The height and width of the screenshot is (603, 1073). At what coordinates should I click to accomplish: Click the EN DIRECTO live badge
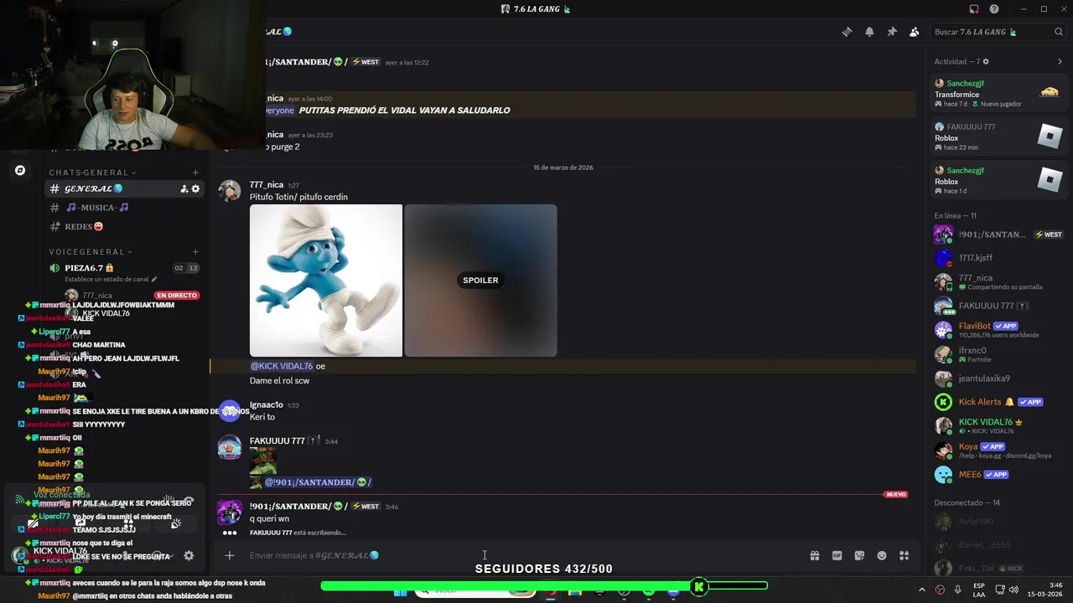[x=176, y=295]
